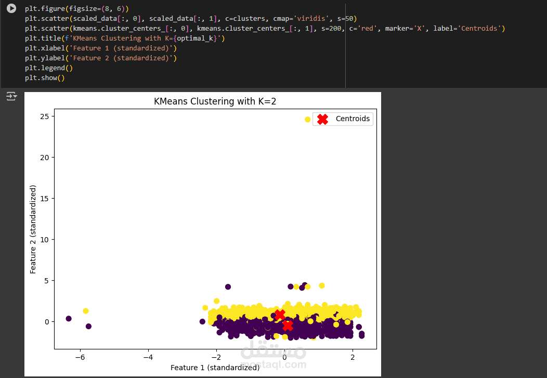The height and width of the screenshot is (378, 547).
Task: Click the 'Feature 2 (standardized)' y-axis label
Action: click(x=33, y=229)
